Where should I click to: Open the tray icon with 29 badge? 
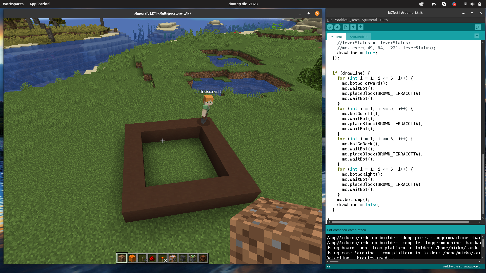pos(454,4)
